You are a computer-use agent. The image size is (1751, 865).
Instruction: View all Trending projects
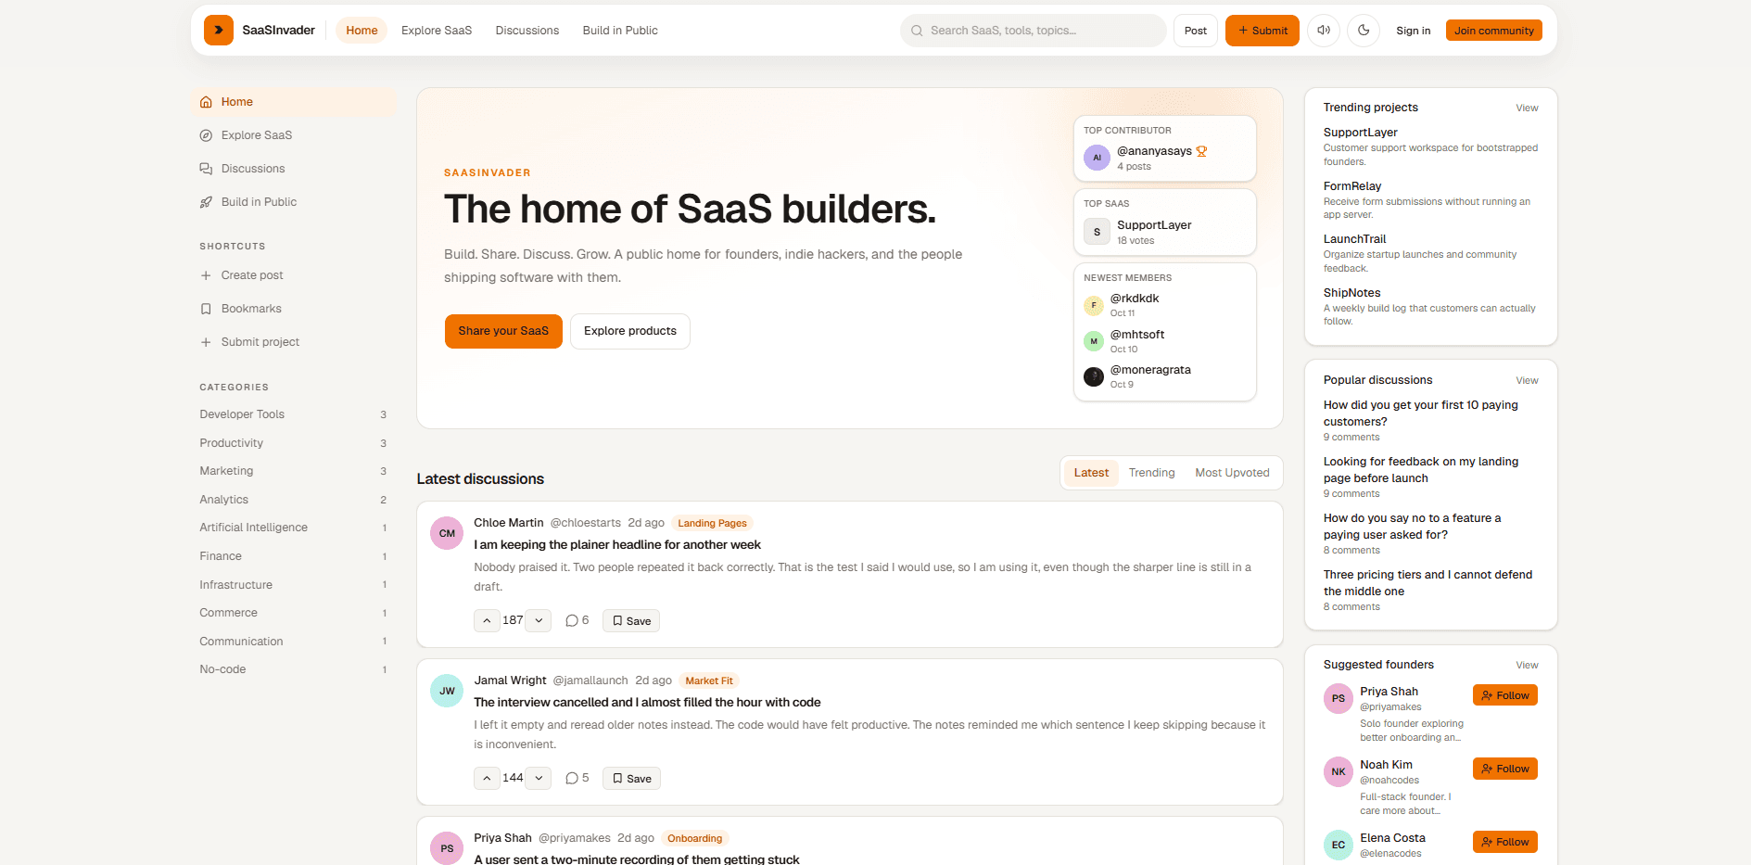[x=1527, y=108]
